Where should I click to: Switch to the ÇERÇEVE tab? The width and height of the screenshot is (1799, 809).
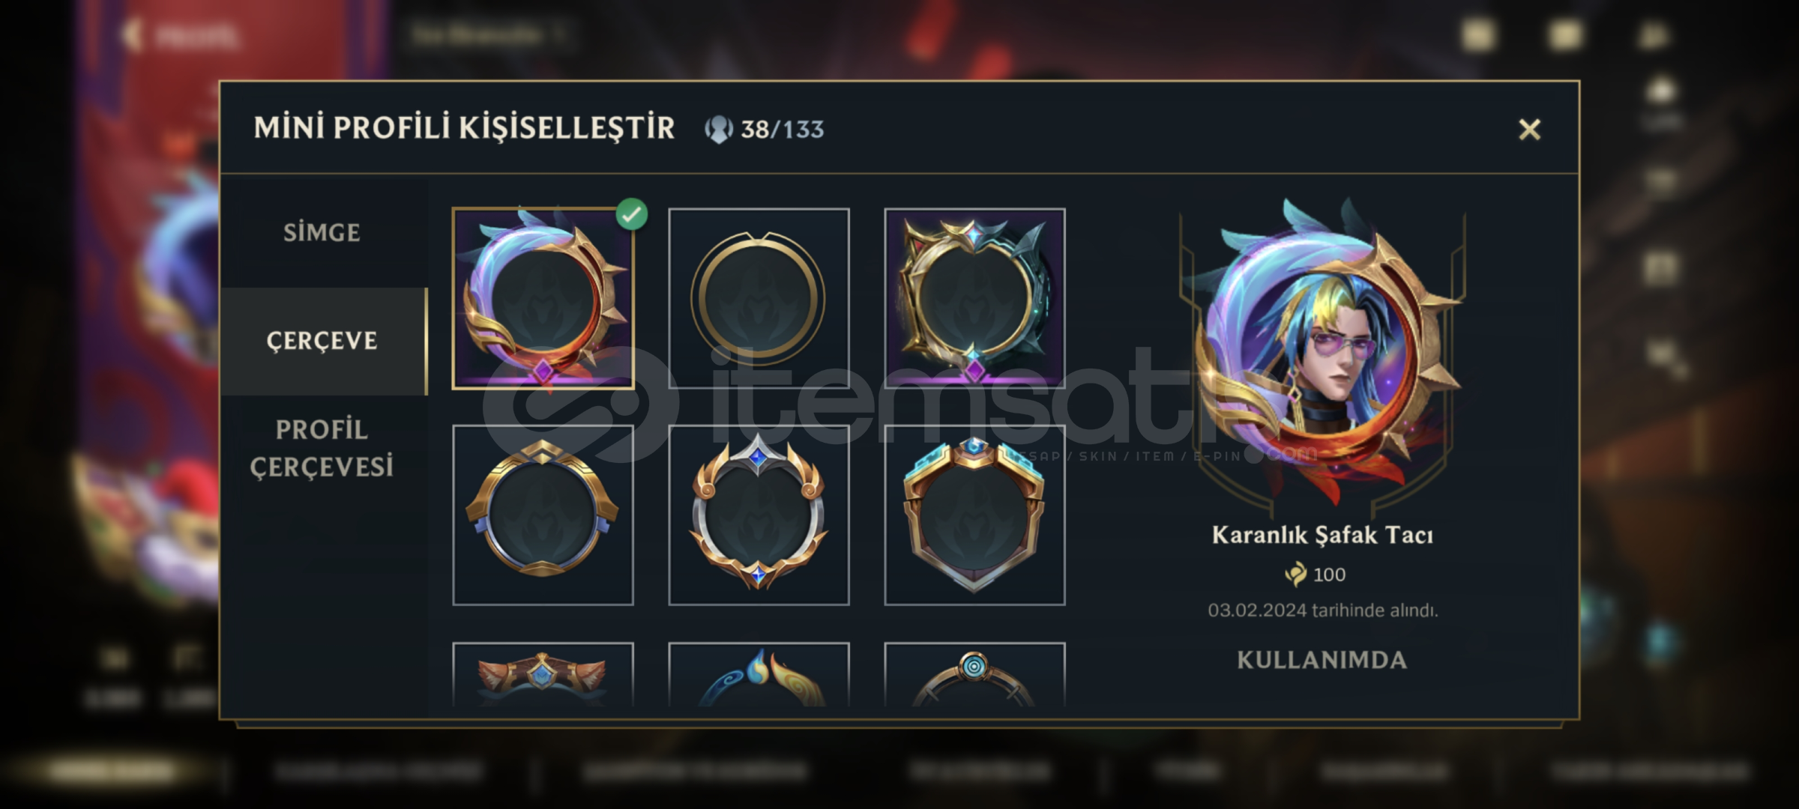coord(322,341)
